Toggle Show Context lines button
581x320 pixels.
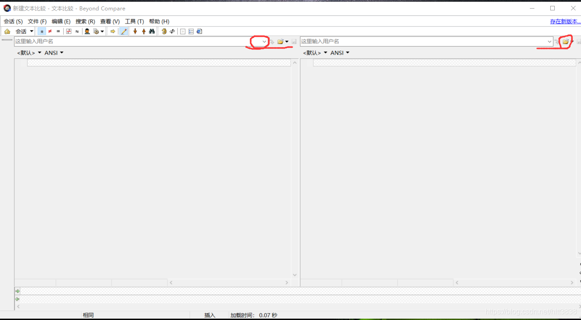pos(69,31)
